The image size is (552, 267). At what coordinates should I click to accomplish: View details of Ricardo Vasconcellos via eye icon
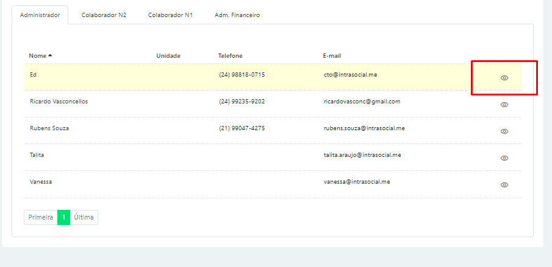tap(504, 105)
